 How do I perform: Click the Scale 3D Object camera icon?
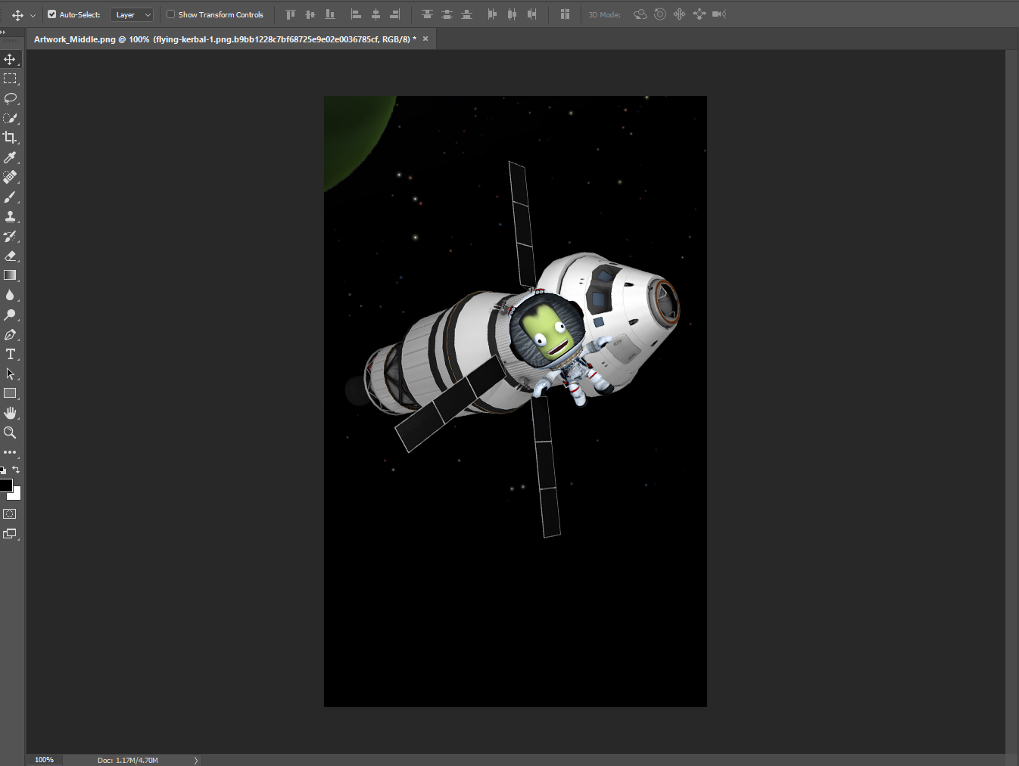coord(718,14)
